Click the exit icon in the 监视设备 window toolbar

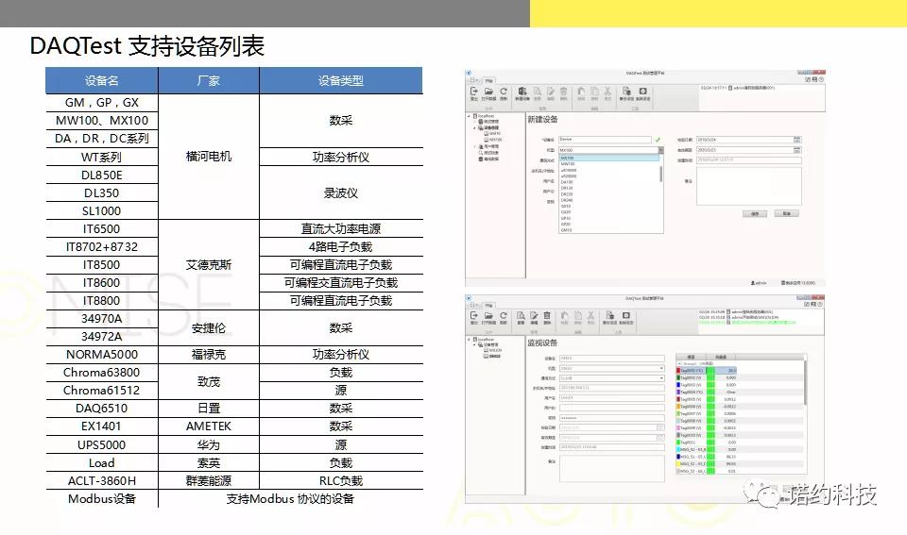click(473, 315)
